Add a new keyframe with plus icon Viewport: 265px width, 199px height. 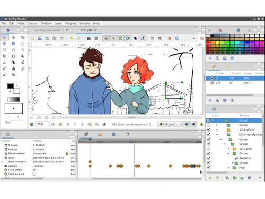[210, 100]
